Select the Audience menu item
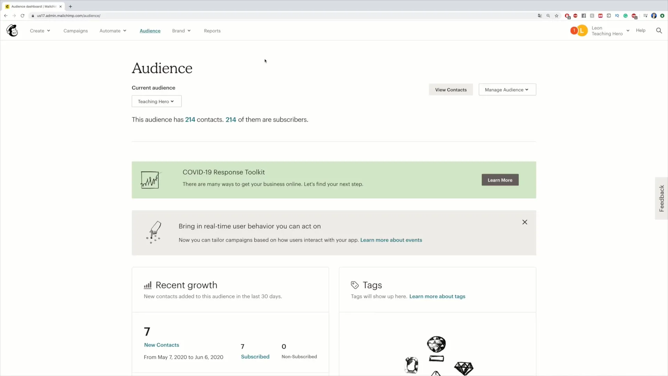The width and height of the screenshot is (668, 376). (x=150, y=30)
